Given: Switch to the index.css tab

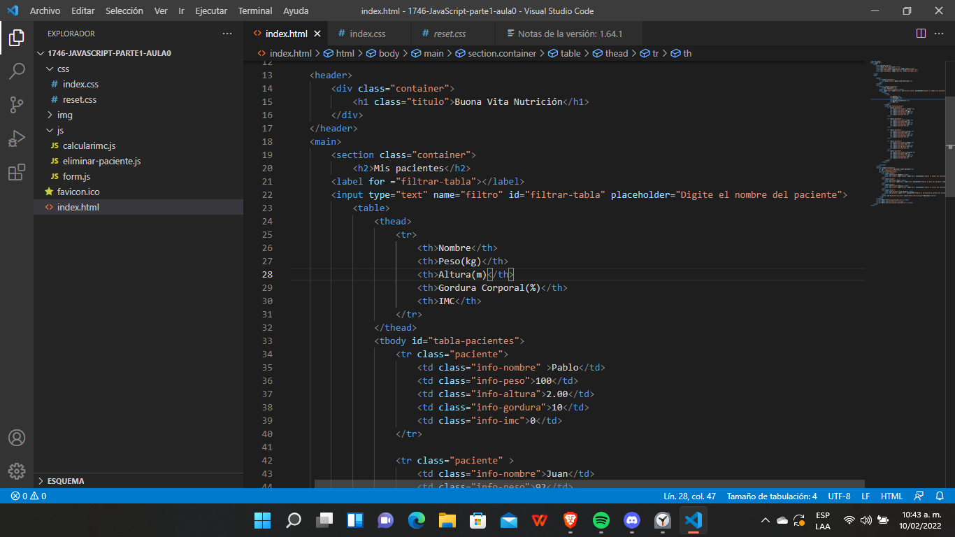Looking at the screenshot, I should point(368,34).
